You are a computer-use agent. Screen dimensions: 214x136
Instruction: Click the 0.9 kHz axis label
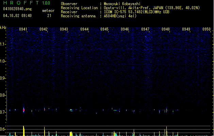coord(3,78)
